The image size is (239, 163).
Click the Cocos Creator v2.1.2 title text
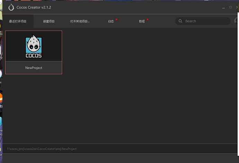[34, 7]
